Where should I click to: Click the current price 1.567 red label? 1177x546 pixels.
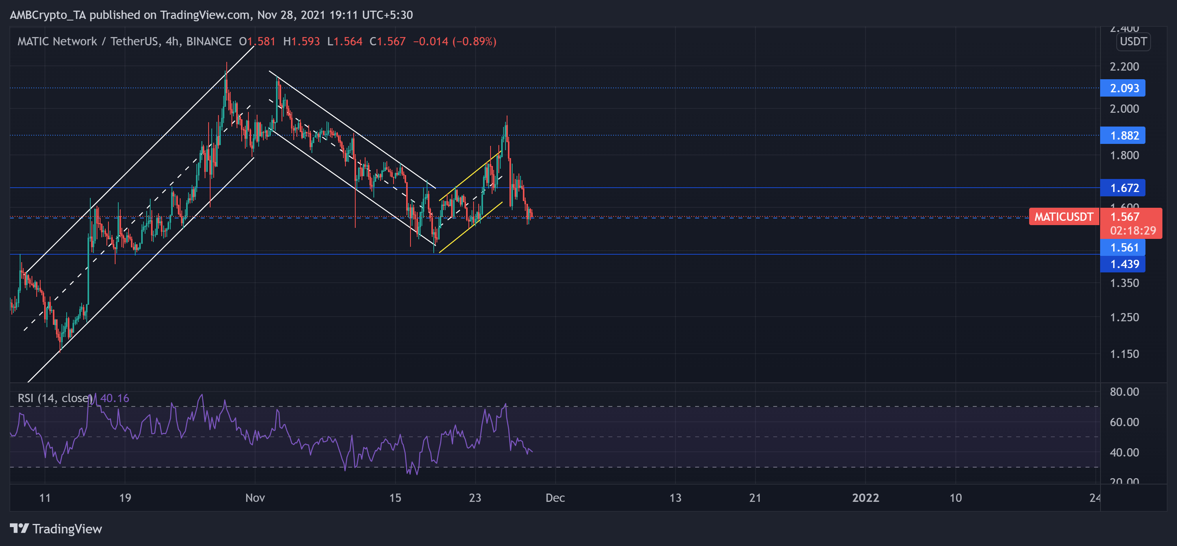(x=1124, y=216)
